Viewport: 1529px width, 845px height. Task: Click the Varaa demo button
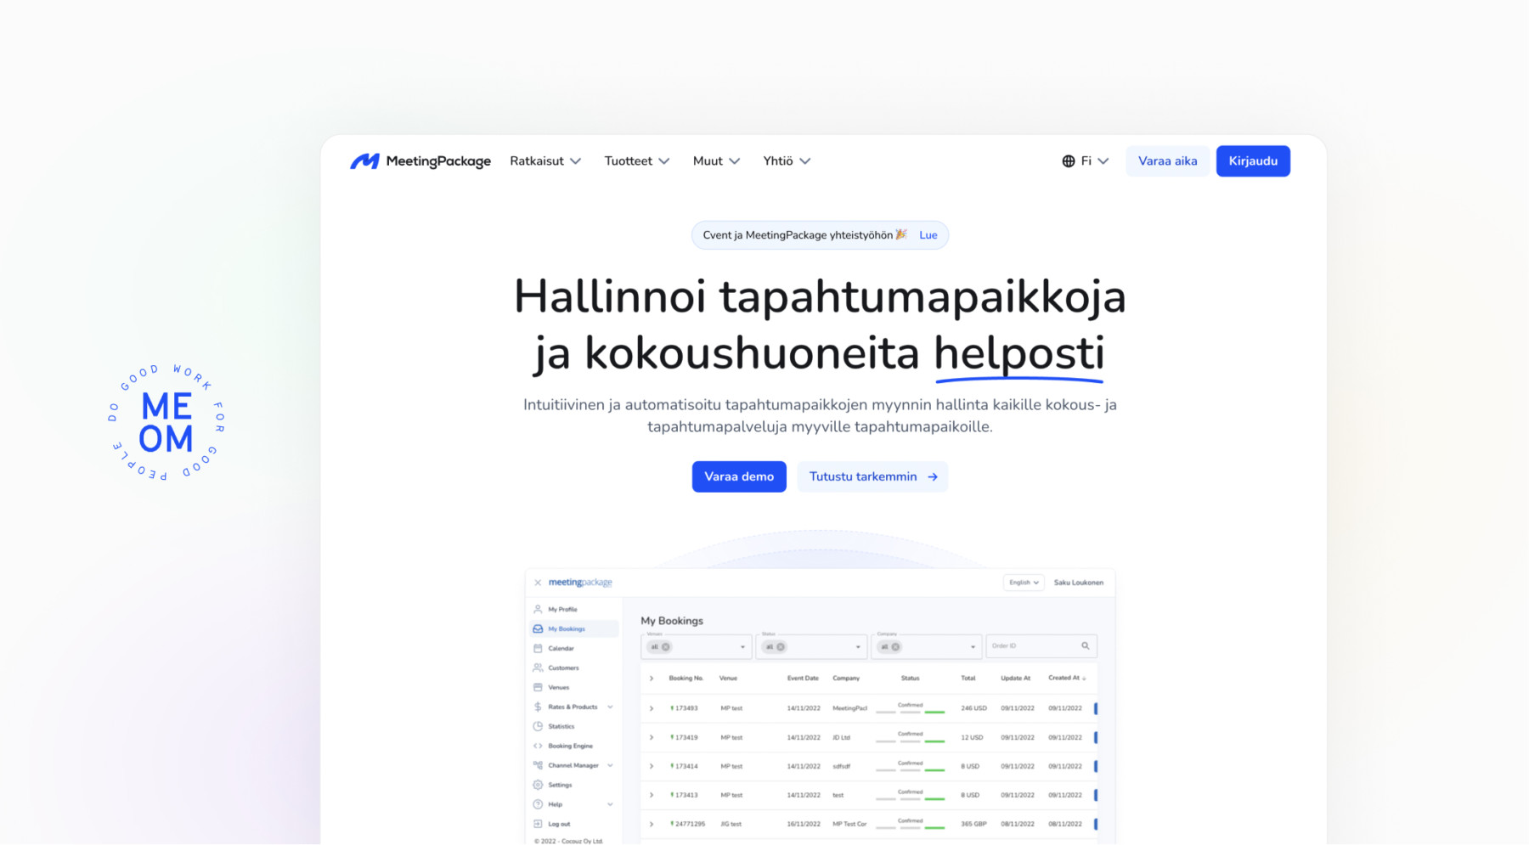[x=739, y=477]
